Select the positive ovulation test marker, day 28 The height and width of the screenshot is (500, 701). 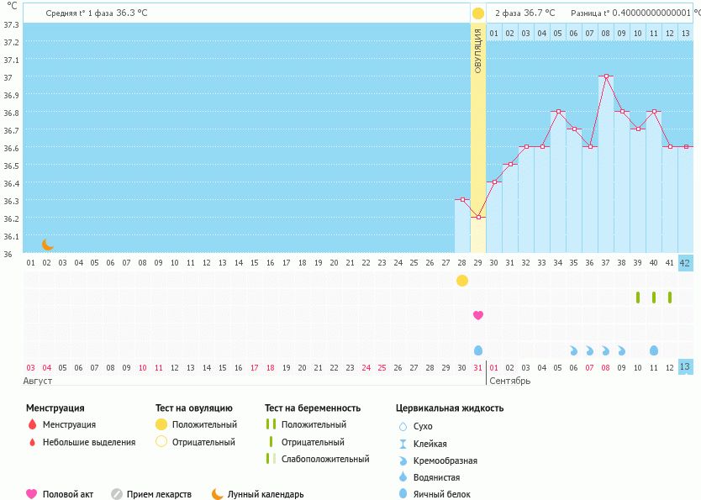(x=462, y=280)
